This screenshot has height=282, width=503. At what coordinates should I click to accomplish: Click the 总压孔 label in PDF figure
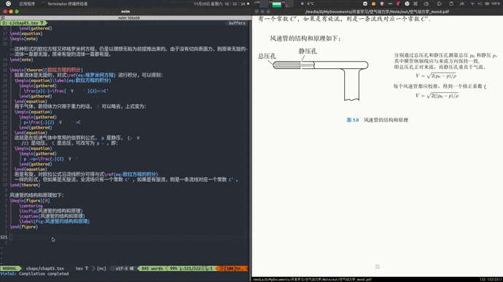click(x=267, y=56)
